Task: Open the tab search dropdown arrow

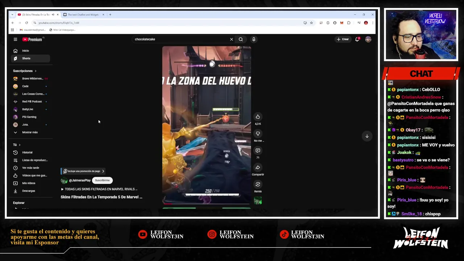Action: 12,14
